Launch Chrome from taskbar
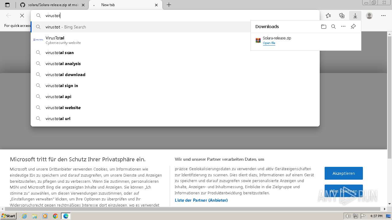The height and width of the screenshot is (220, 392). click(x=55, y=216)
